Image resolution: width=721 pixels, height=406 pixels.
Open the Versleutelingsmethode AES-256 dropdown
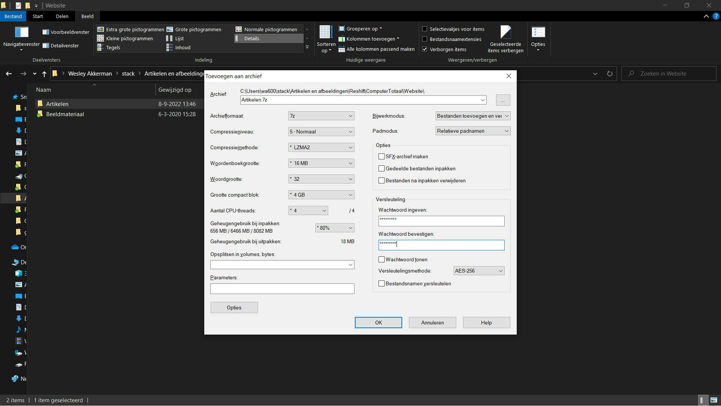point(479,271)
